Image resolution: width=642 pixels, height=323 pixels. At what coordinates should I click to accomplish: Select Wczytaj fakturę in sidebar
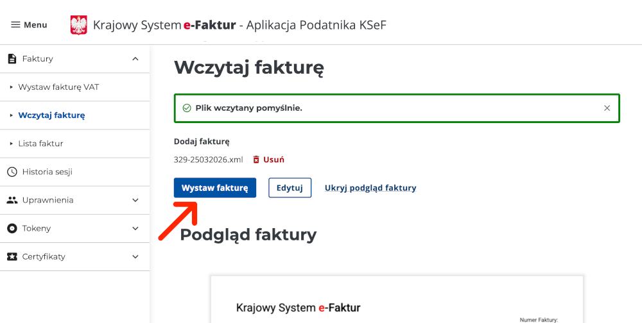pos(51,115)
